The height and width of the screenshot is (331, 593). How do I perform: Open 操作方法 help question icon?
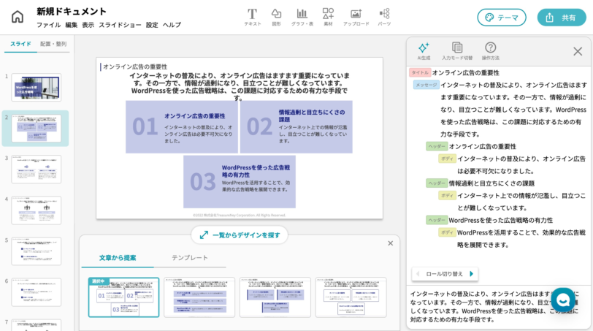491,50
